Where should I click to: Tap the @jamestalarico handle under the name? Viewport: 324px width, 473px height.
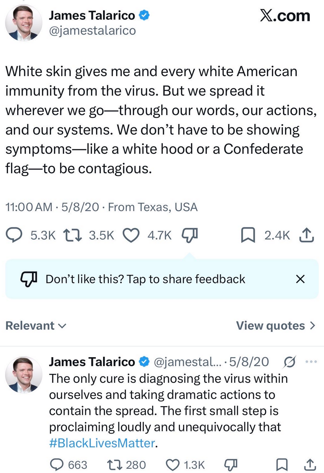(92, 30)
